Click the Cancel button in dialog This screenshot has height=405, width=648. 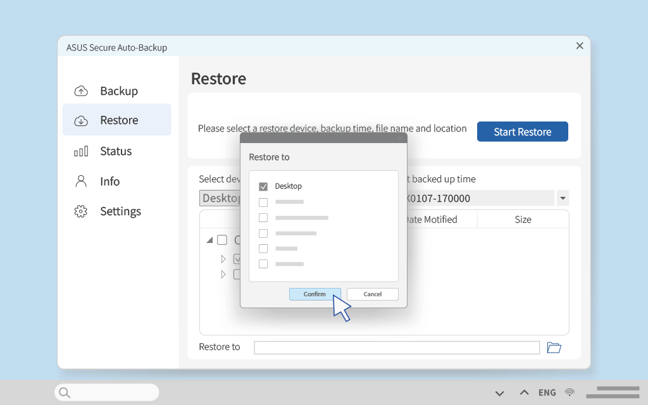pyautogui.click(x=372, y=294)
